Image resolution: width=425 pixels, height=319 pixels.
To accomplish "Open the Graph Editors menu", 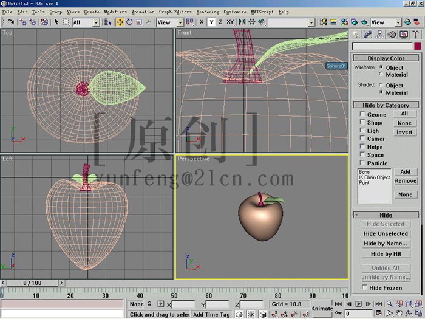I will pos(175,12).
